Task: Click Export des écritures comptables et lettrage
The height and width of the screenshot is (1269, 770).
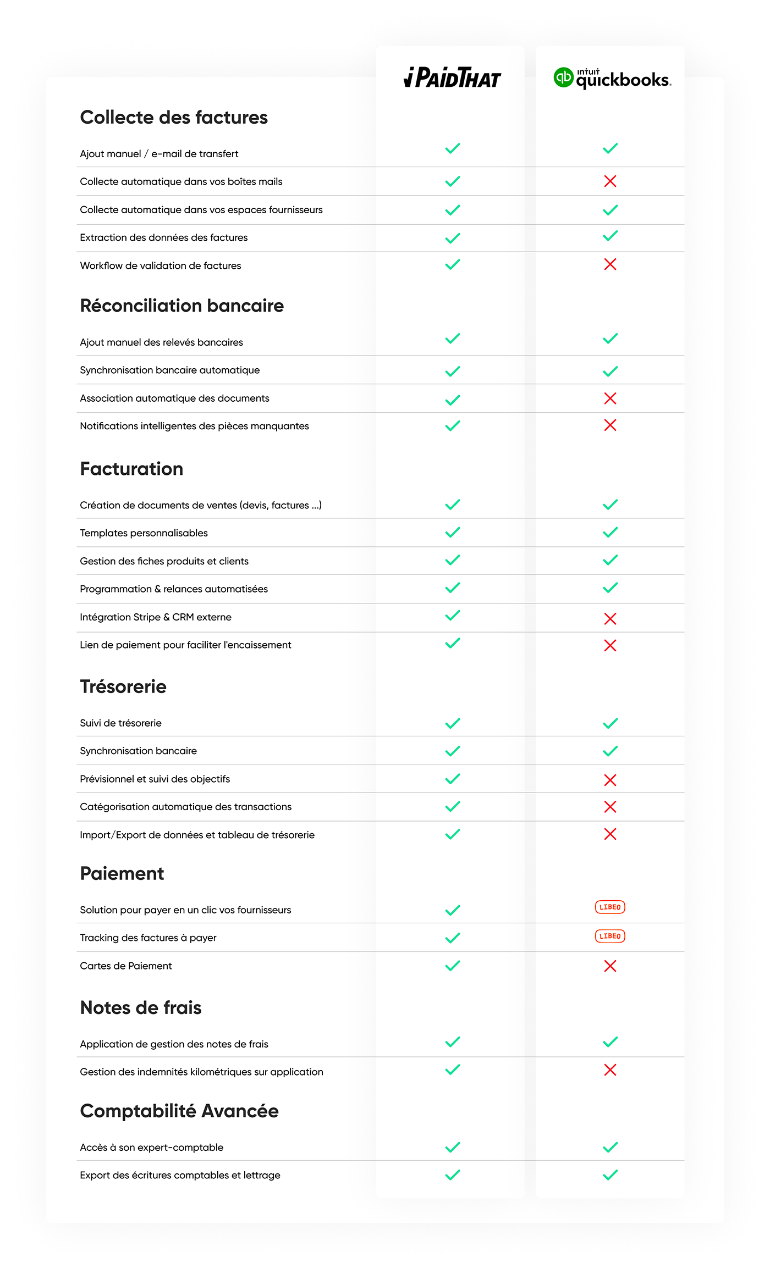Action: [x=180, y=1175]
